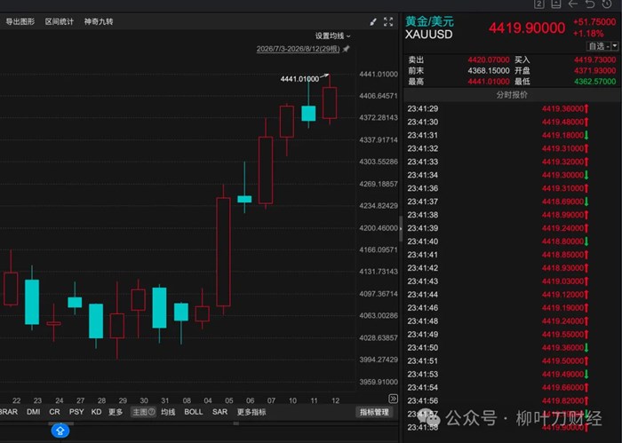Toggle the 均线 moving average overlay
Viewport: 622px width, 443px height.
coord(168,412)
